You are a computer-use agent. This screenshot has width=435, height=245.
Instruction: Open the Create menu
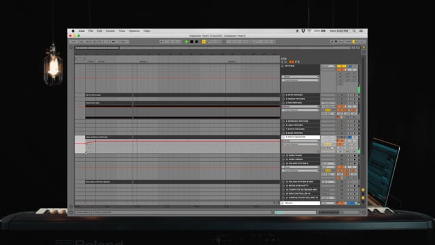pyautogui.click(x=110, y=31)
